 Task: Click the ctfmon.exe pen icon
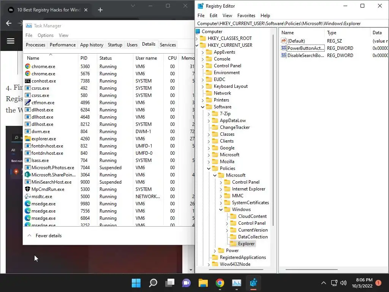[27, 103]
